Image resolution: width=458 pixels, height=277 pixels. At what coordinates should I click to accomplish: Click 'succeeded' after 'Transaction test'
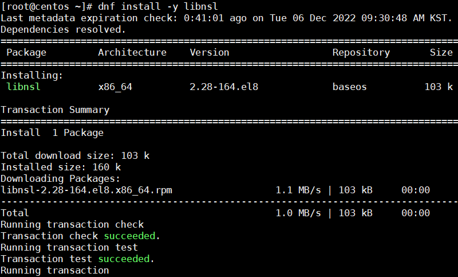[x=124, y=259]
